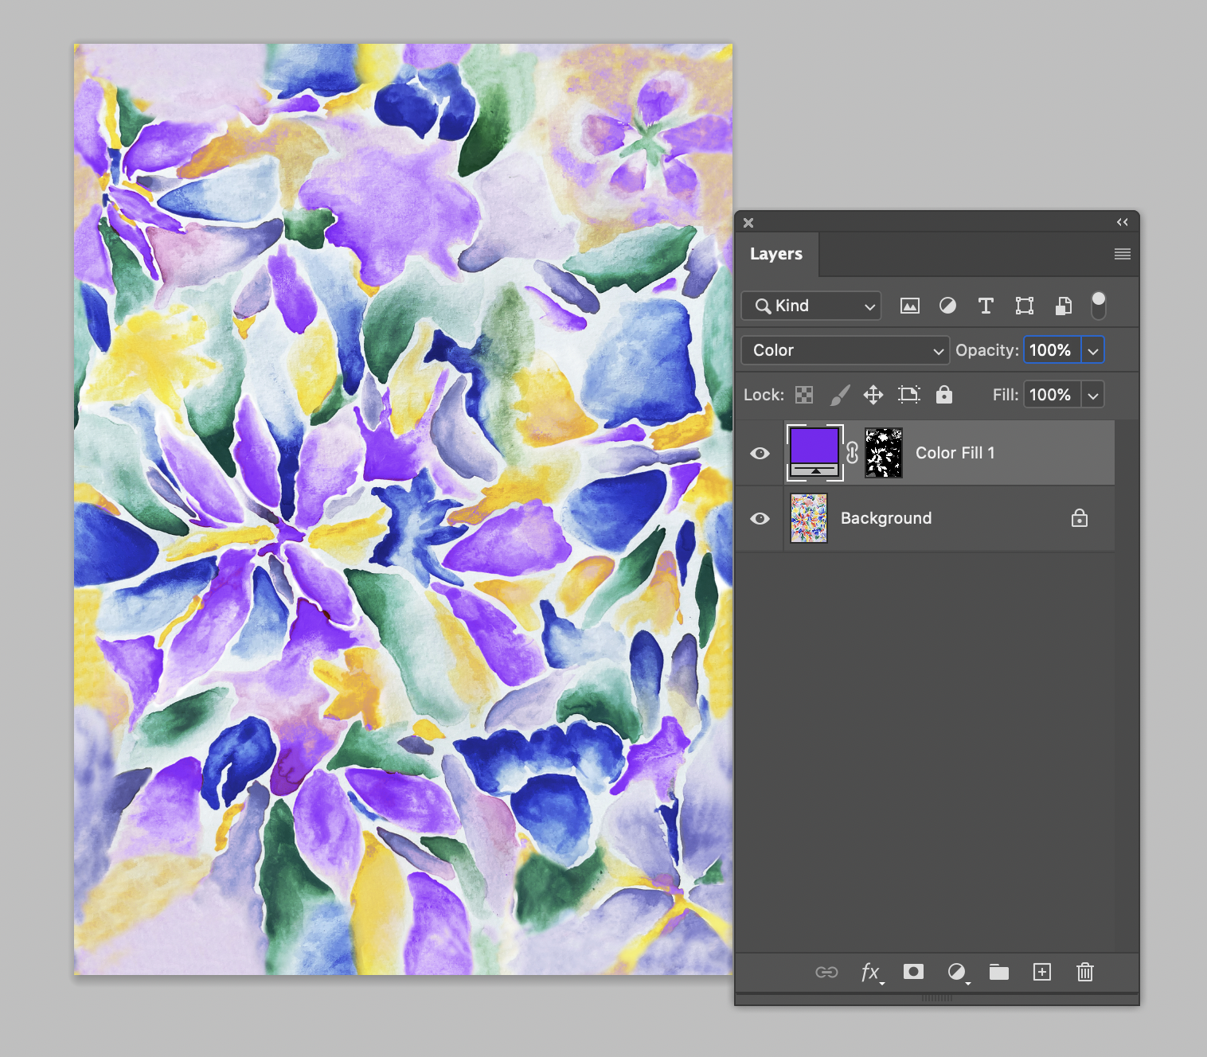1207x1057 pixels.
Task: Create a new layer
Action: click(1041, 972)
